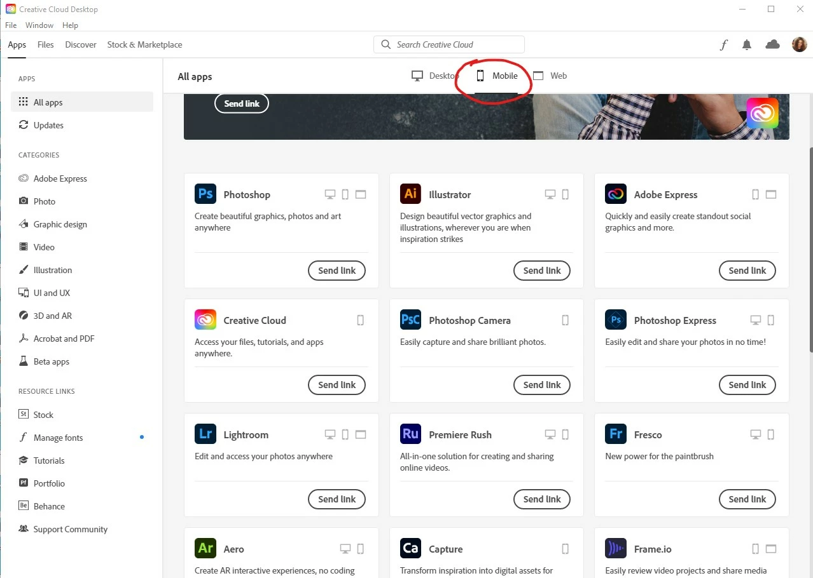Click Photoshop's desktop platform icon
This screenshot has height=578, width=813.
[x=330, y=194]
